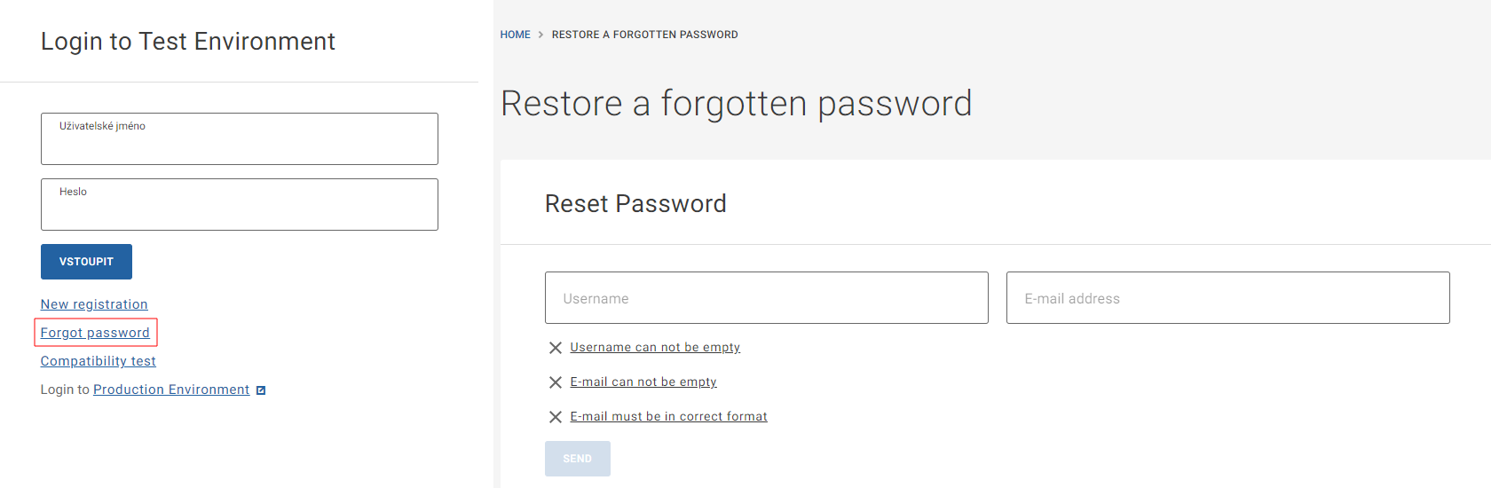
Task: Click the Username can not be empty message
Action: tap(655, 347)
